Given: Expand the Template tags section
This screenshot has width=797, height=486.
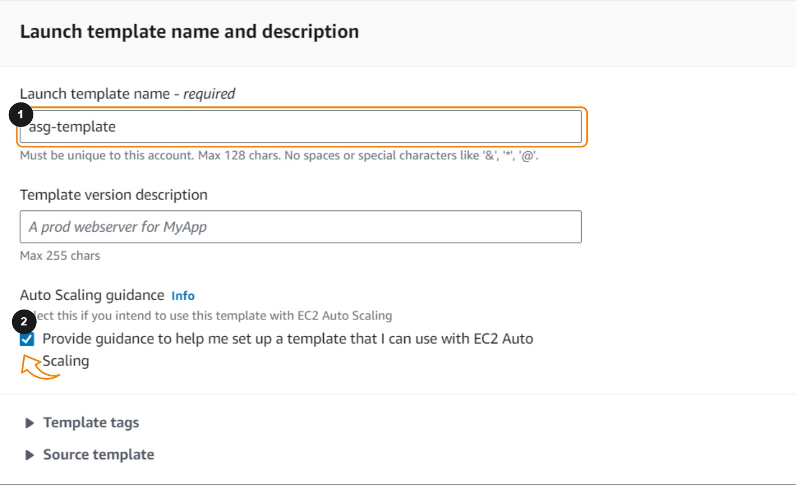Looking at the screenshot, I should 91,423.
